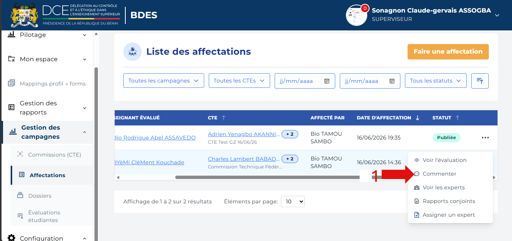Click the notification badge on avatar

pos(365,8)
